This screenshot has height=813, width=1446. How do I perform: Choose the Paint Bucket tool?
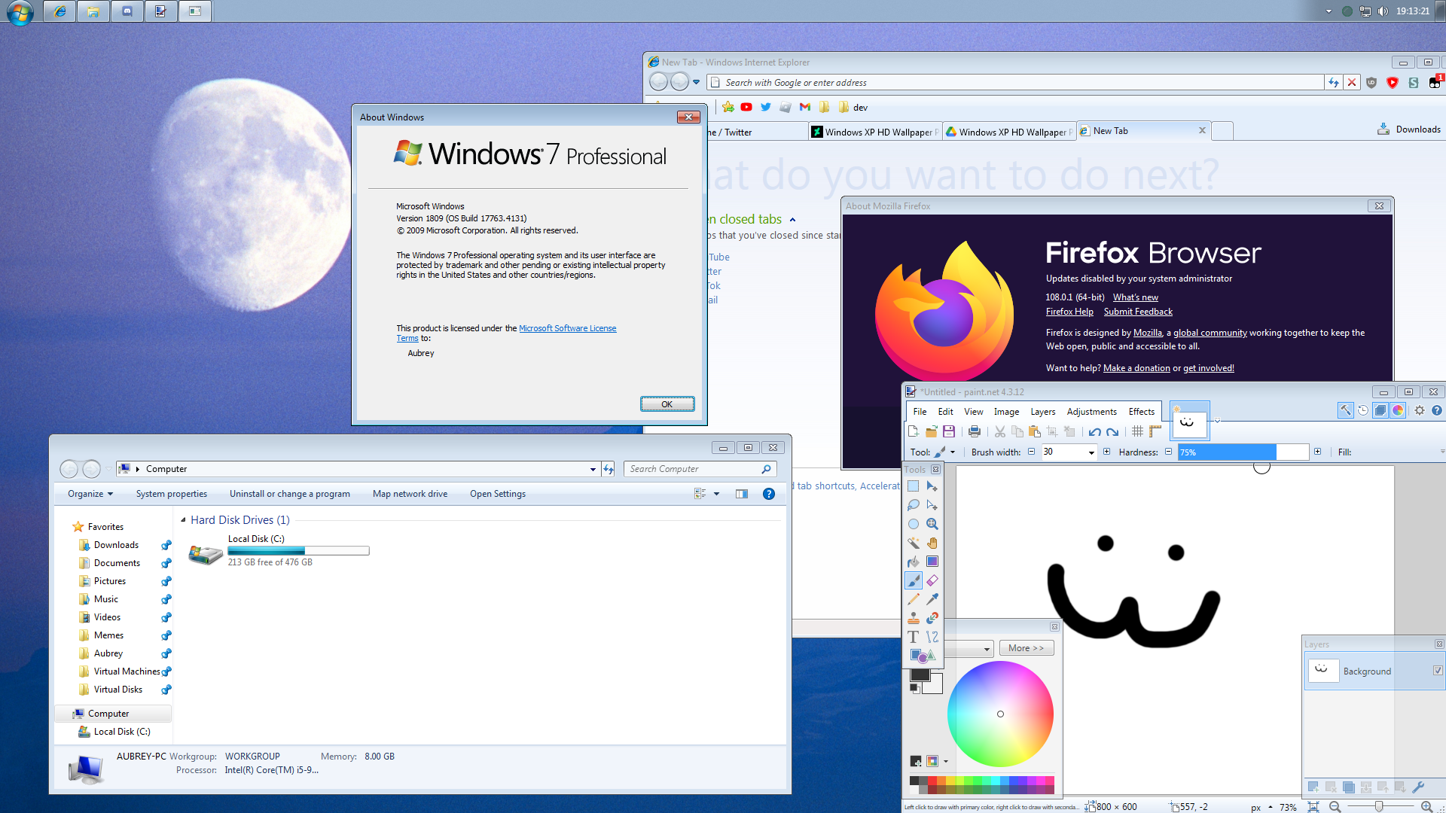(x=914, y=562)
